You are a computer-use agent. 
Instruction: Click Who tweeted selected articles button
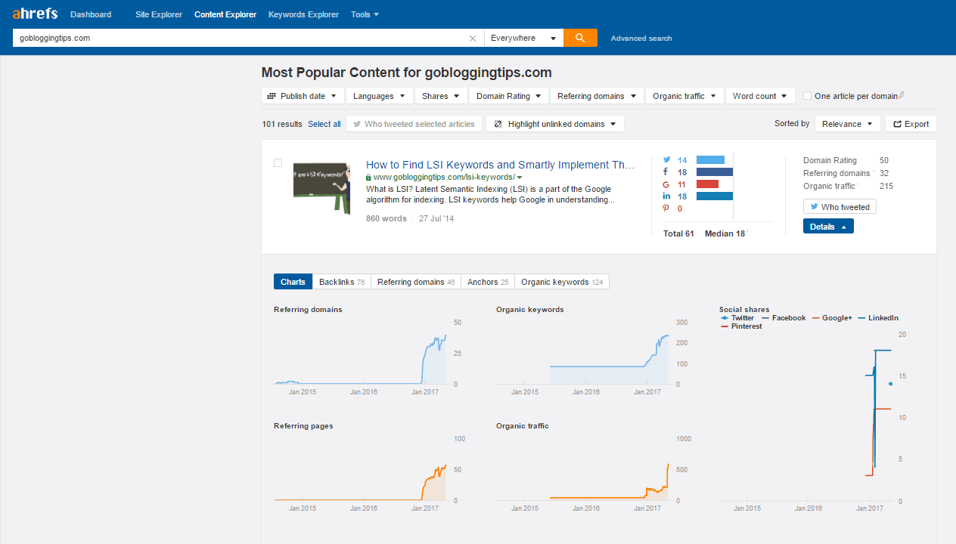point(414,124)
